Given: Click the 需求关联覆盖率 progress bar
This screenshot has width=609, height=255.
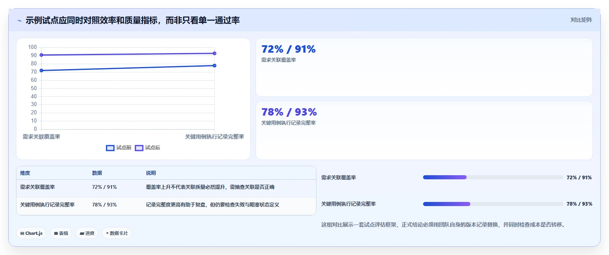Looking at the screenshot, I should coord(493,177).
